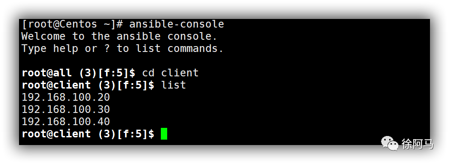
Task: Click the IP address 192.168.100.20
Action: tap(66, 98)
